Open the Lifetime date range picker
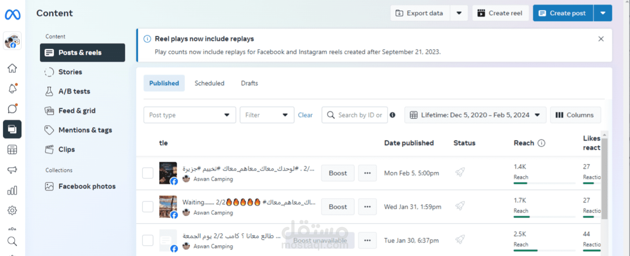This screenshot has height=256, width=630. (475, 115)
